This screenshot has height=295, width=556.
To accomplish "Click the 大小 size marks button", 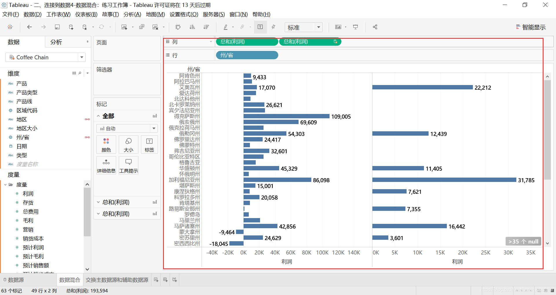I will (x=129, y=145).
